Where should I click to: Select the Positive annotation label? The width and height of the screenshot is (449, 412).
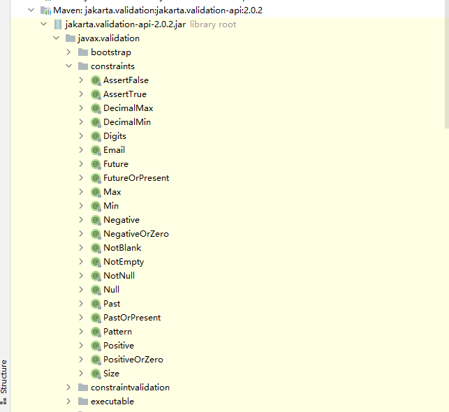119,346
